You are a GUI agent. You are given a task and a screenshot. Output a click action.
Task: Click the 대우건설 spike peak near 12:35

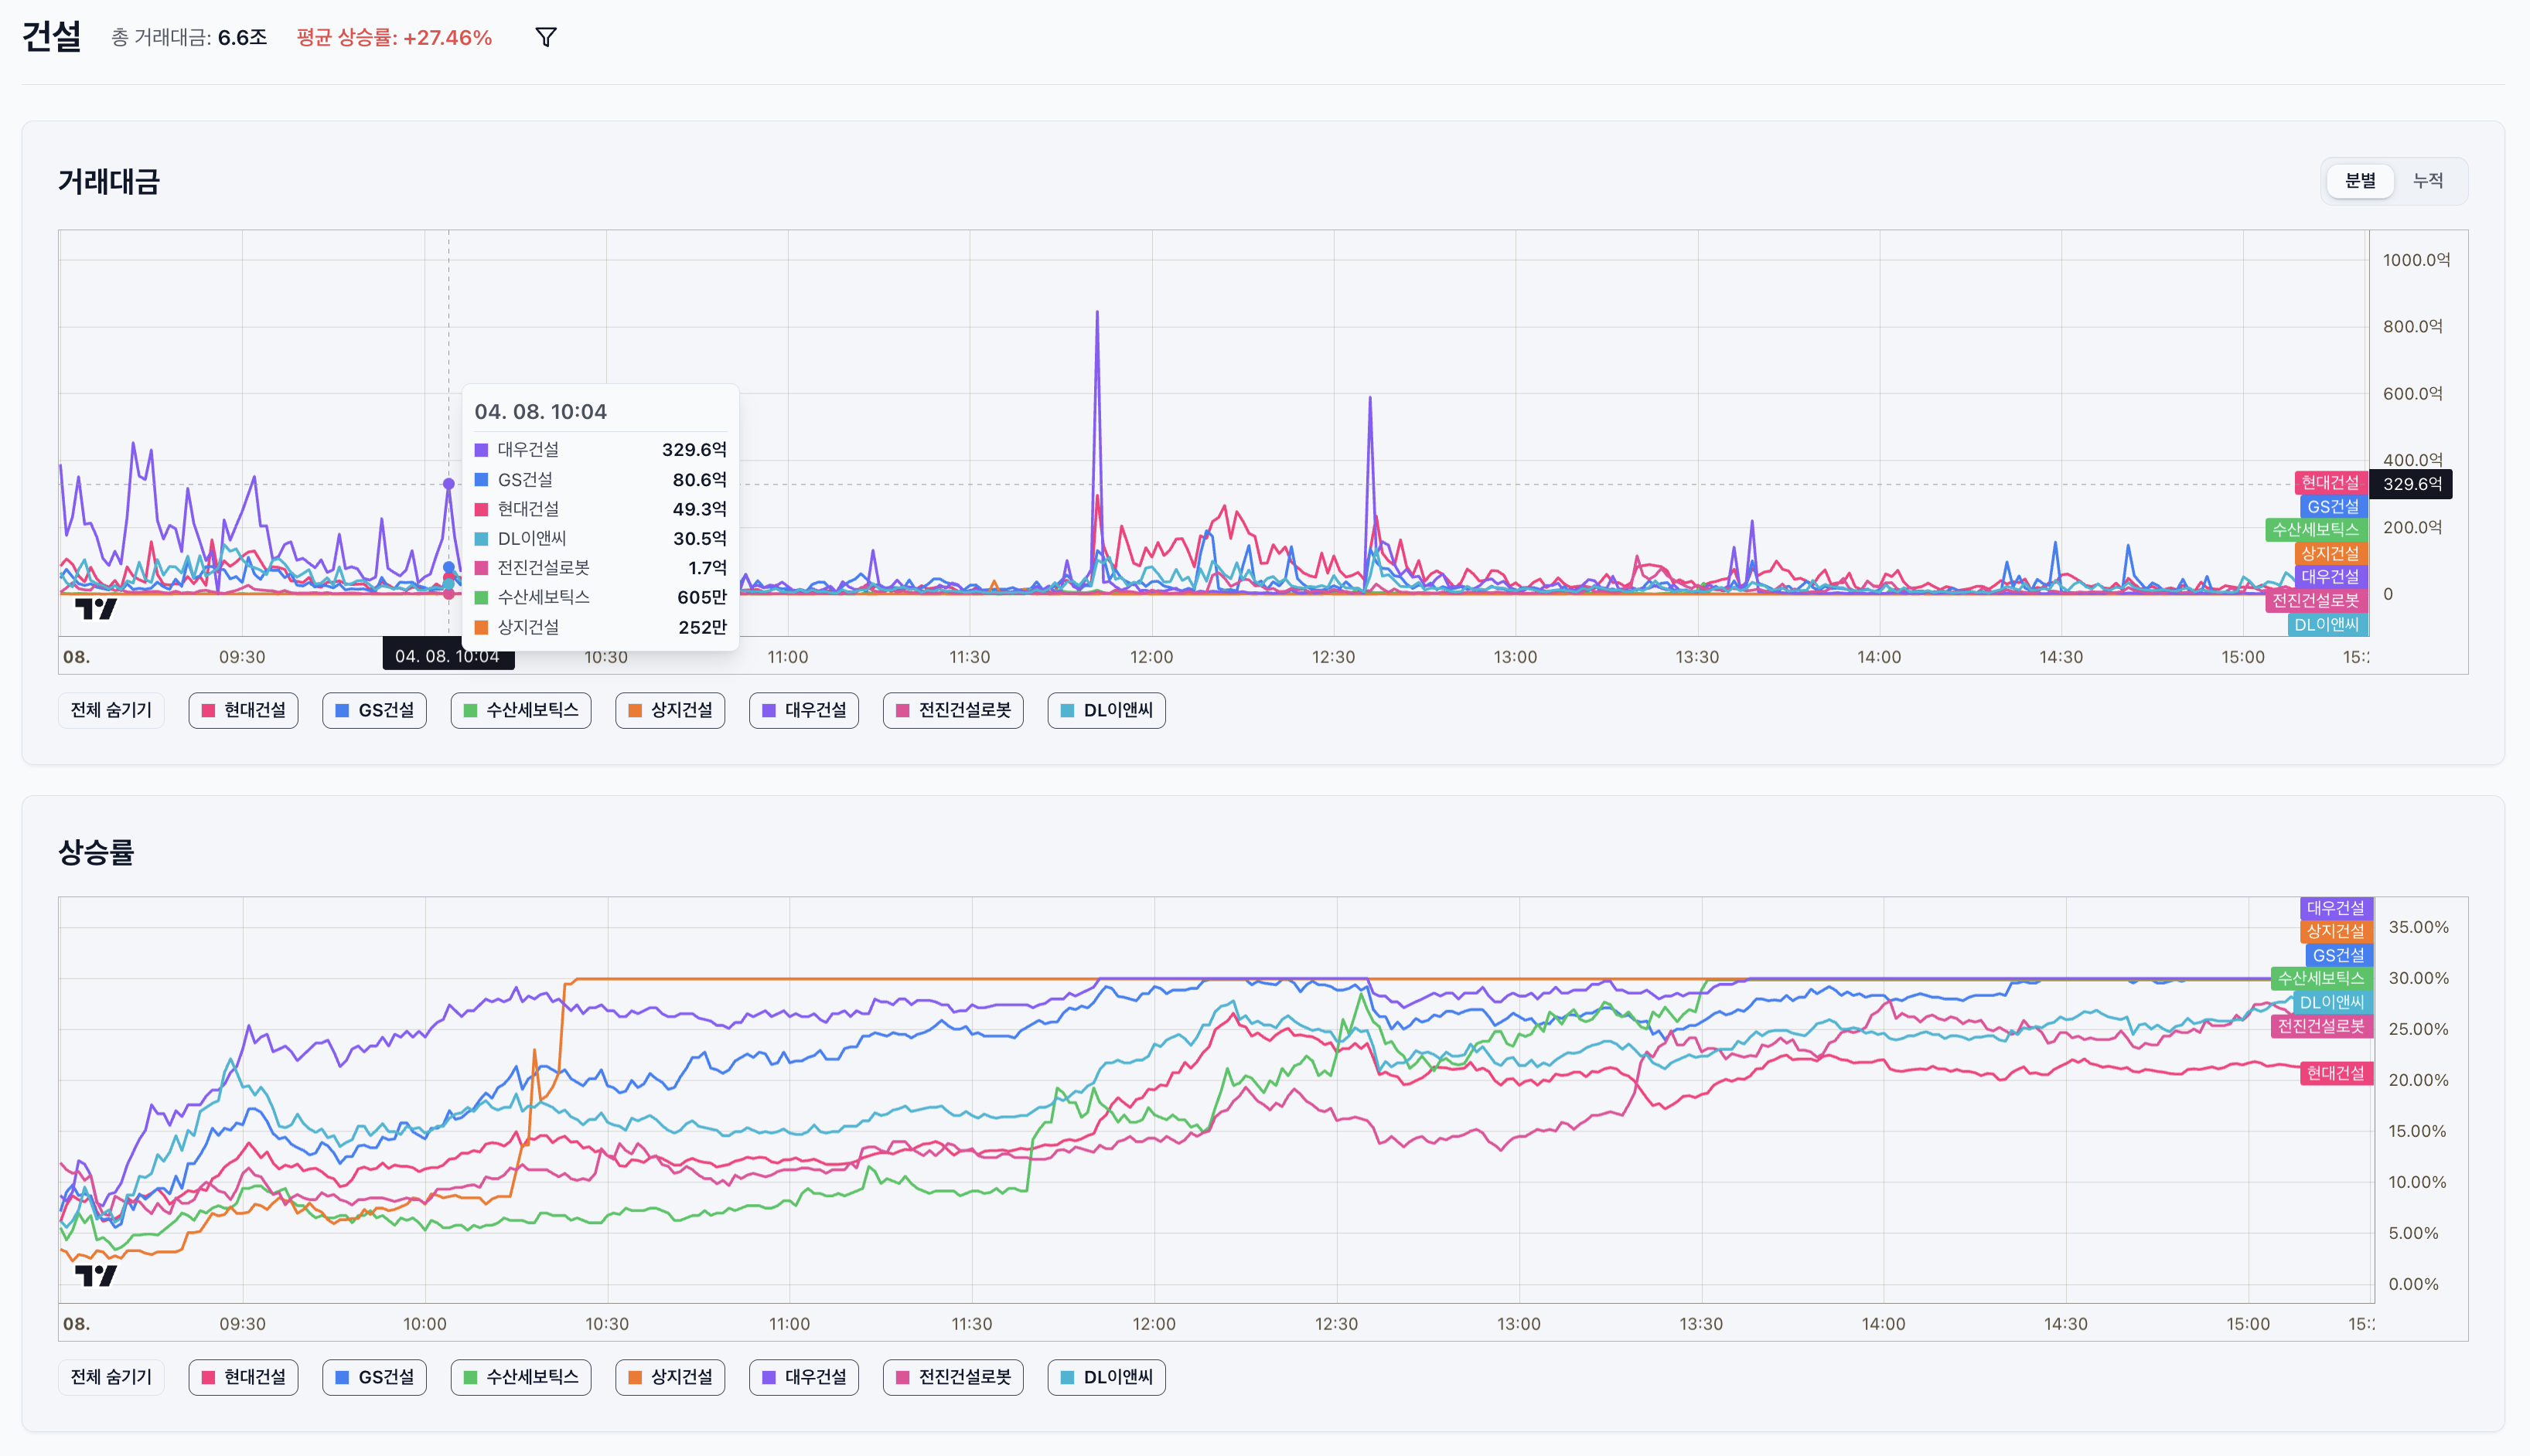point(1369,398)
